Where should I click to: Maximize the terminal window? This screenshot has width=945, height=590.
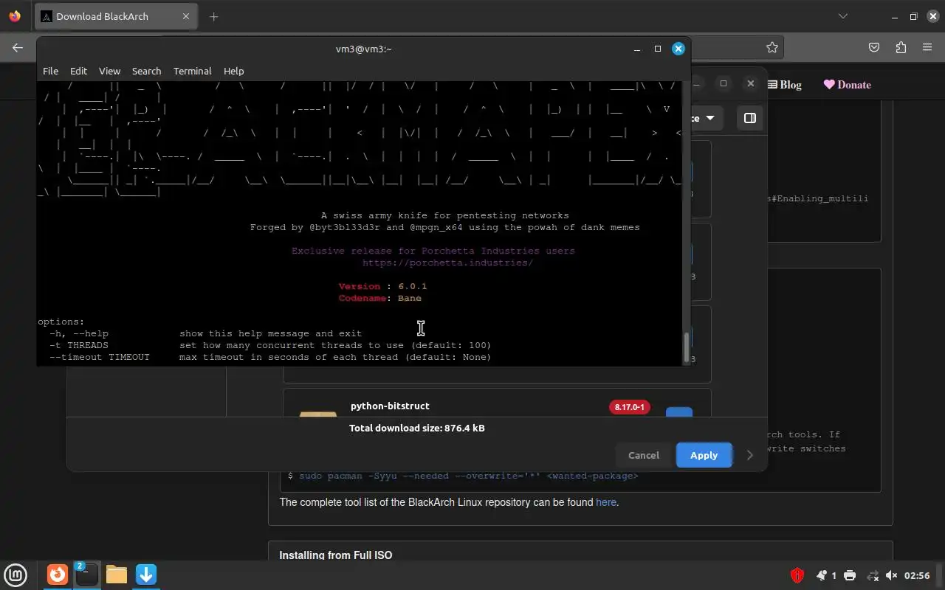[x=657, y=49]
